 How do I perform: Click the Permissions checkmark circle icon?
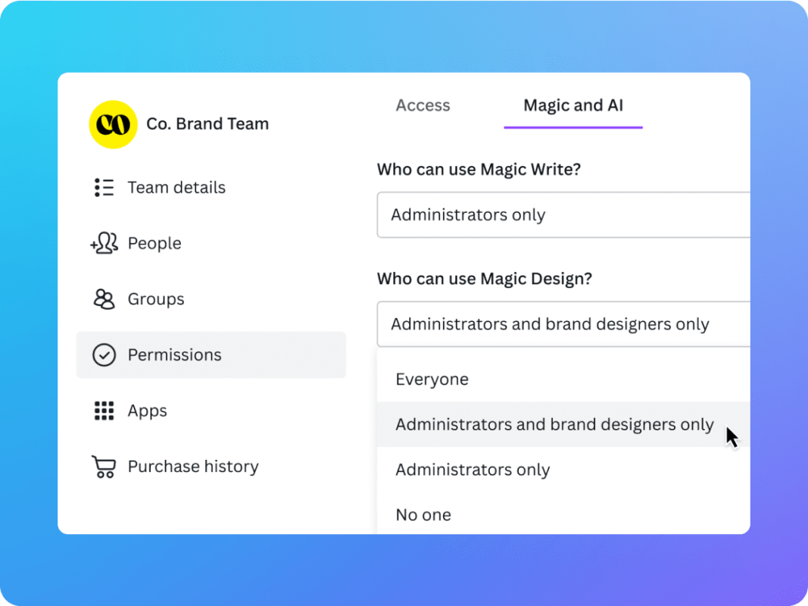104,355
